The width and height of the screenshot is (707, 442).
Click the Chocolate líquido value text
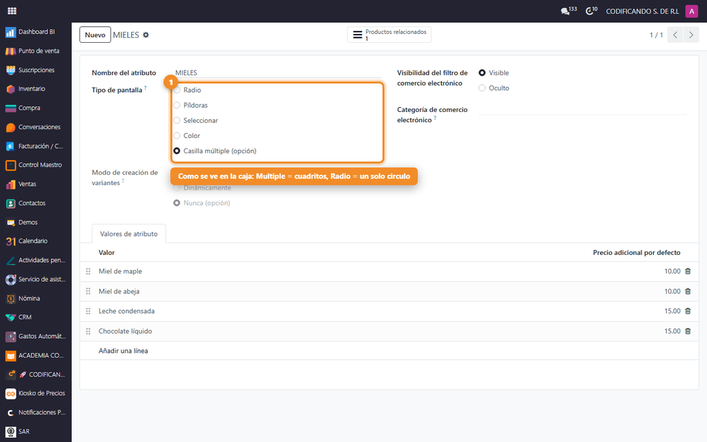click(126, 331)
